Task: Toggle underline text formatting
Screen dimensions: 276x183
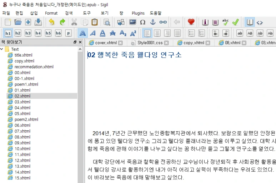Action: pos(102,33)
